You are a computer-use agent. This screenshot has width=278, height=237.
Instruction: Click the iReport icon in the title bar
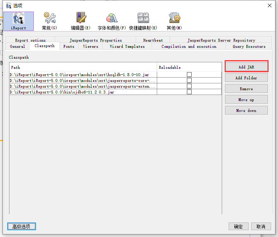8,6
